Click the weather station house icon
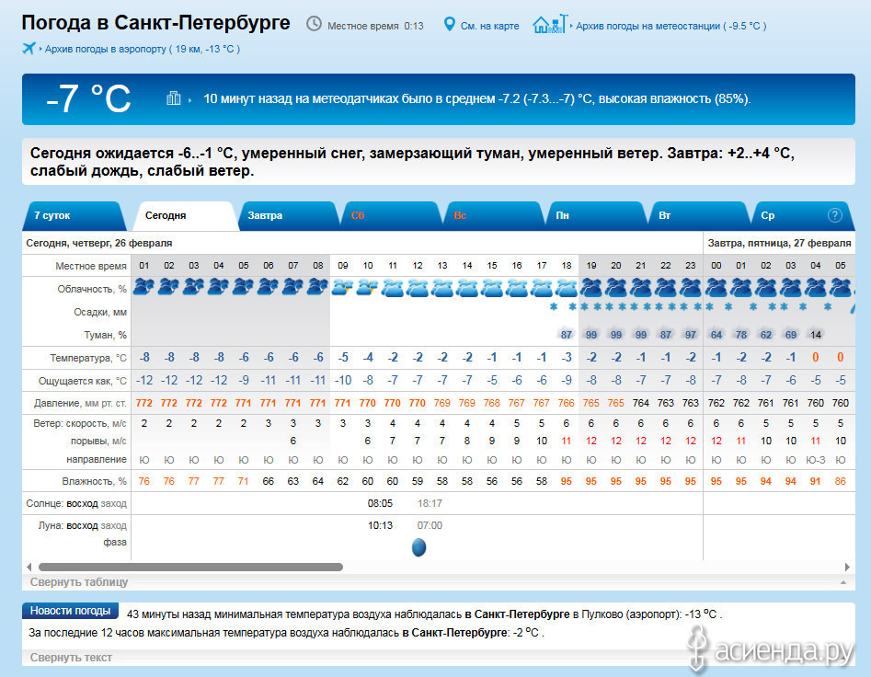Viewport: 871px width, 677px height. coord(550,24)
